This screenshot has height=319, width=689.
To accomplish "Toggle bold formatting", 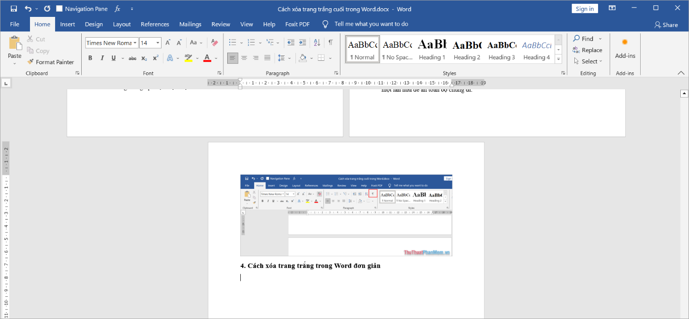I will (90, 58).
